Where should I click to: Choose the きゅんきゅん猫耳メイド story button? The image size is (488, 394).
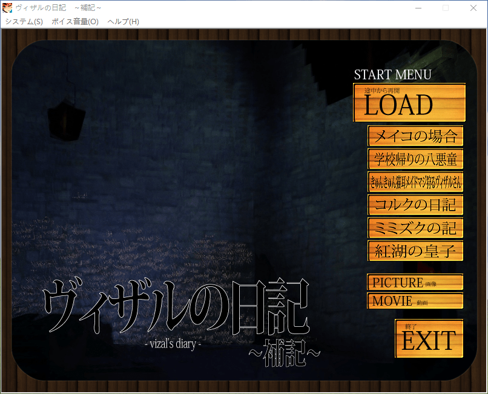415,182
